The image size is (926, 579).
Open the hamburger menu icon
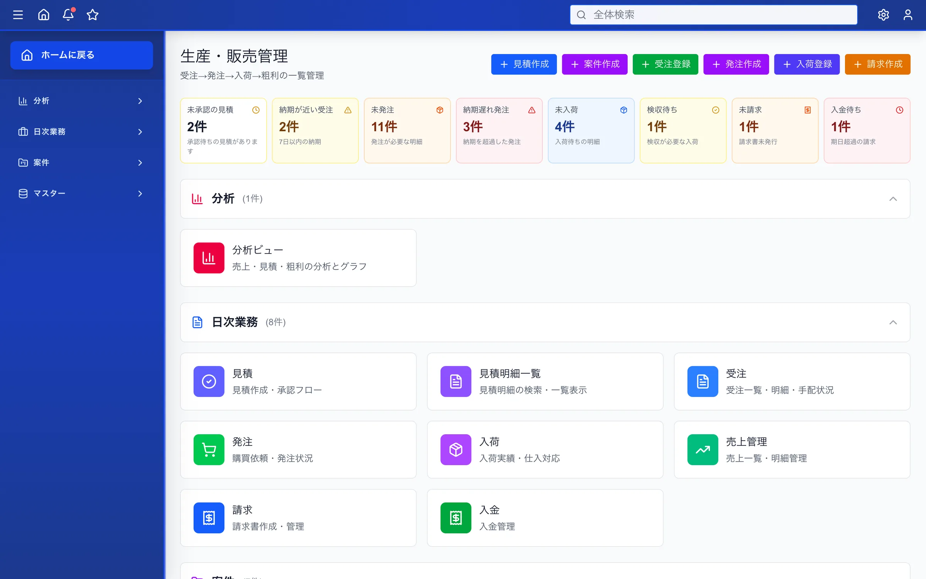(18, 15)
